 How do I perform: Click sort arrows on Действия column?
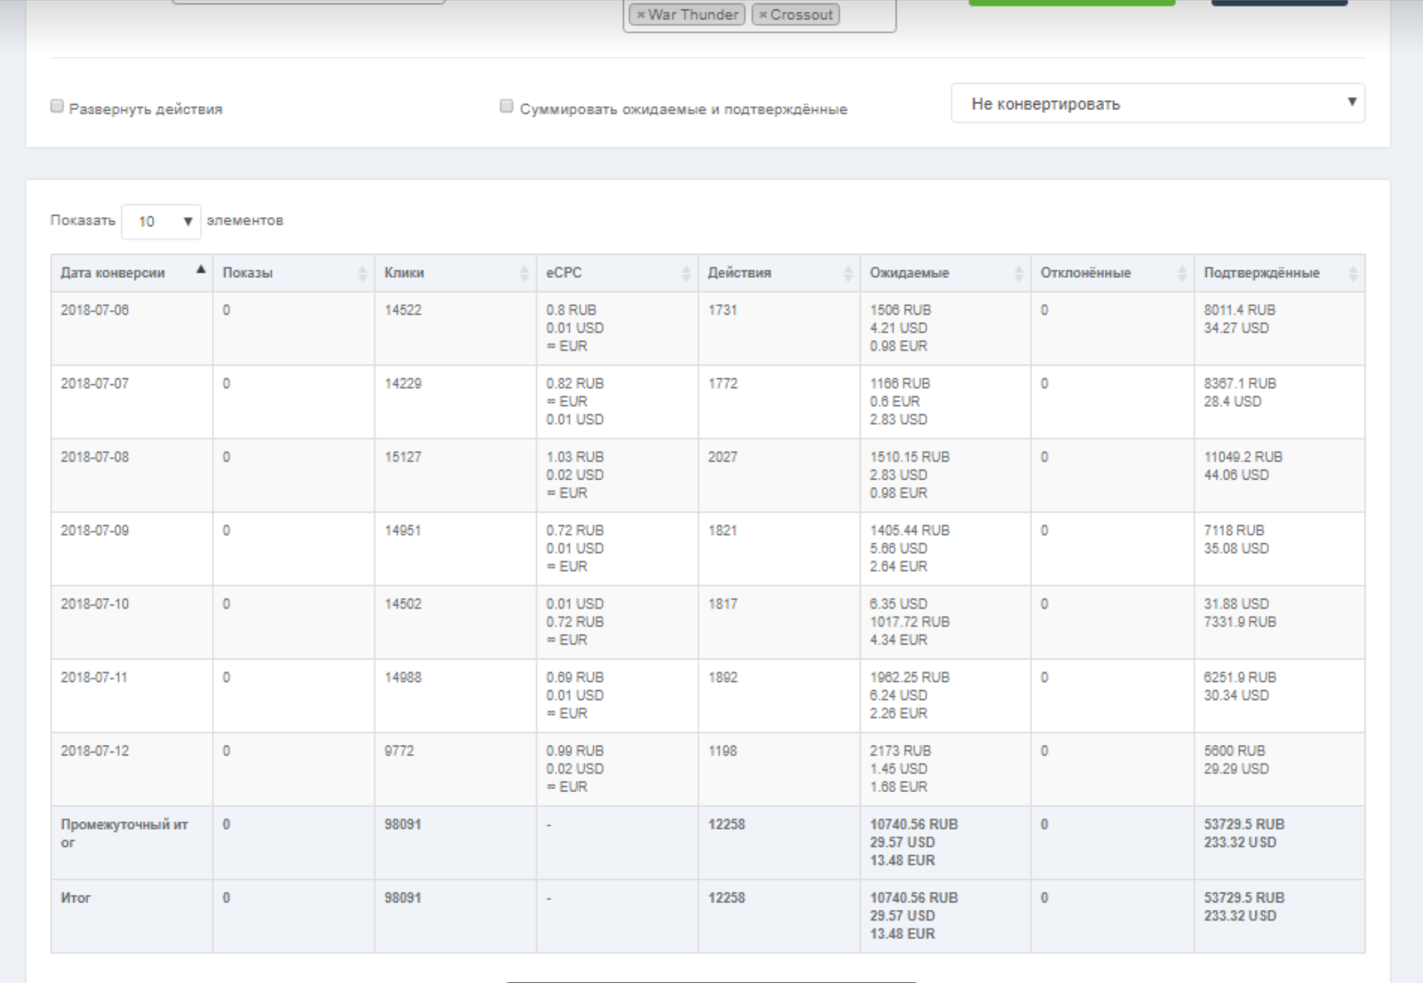pyautogui.click(x=848, y=274)
